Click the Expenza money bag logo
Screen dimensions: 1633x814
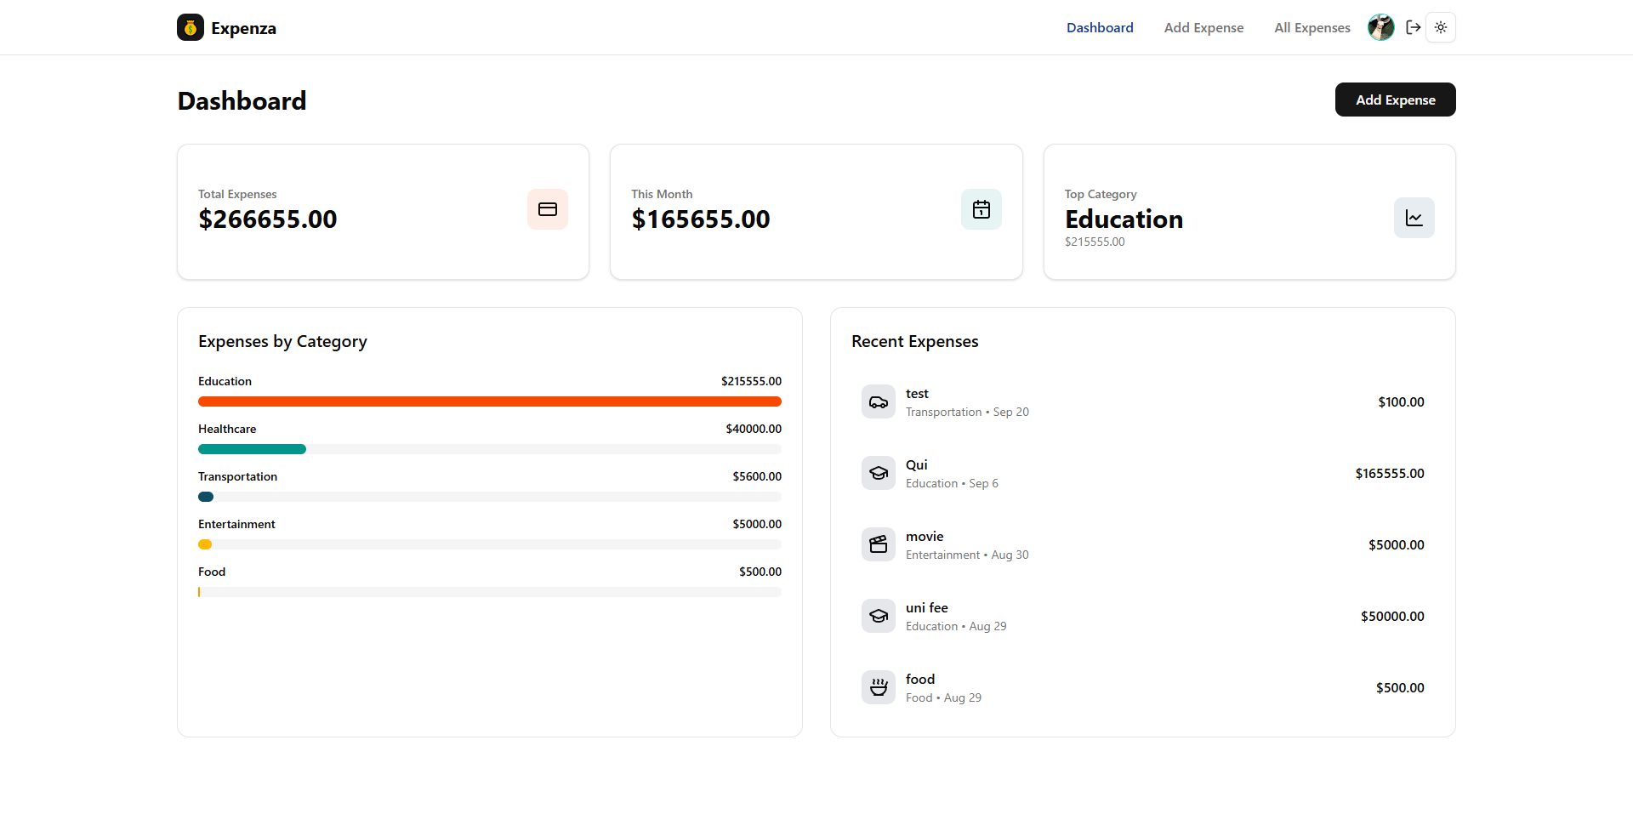(191, 27)
